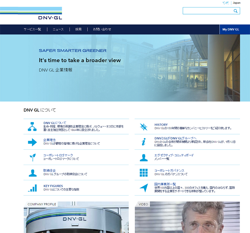Open the 取締役会 link

[50, 170]
